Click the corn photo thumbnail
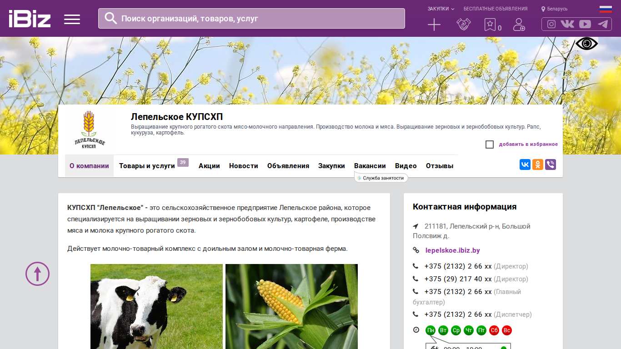This screenshot has width=621, height=349. pos(291,306)
